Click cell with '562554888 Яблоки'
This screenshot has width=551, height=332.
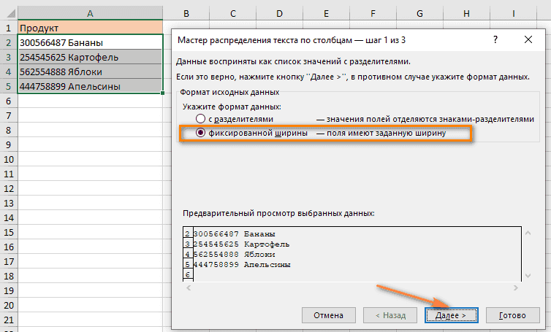point(90,72)
